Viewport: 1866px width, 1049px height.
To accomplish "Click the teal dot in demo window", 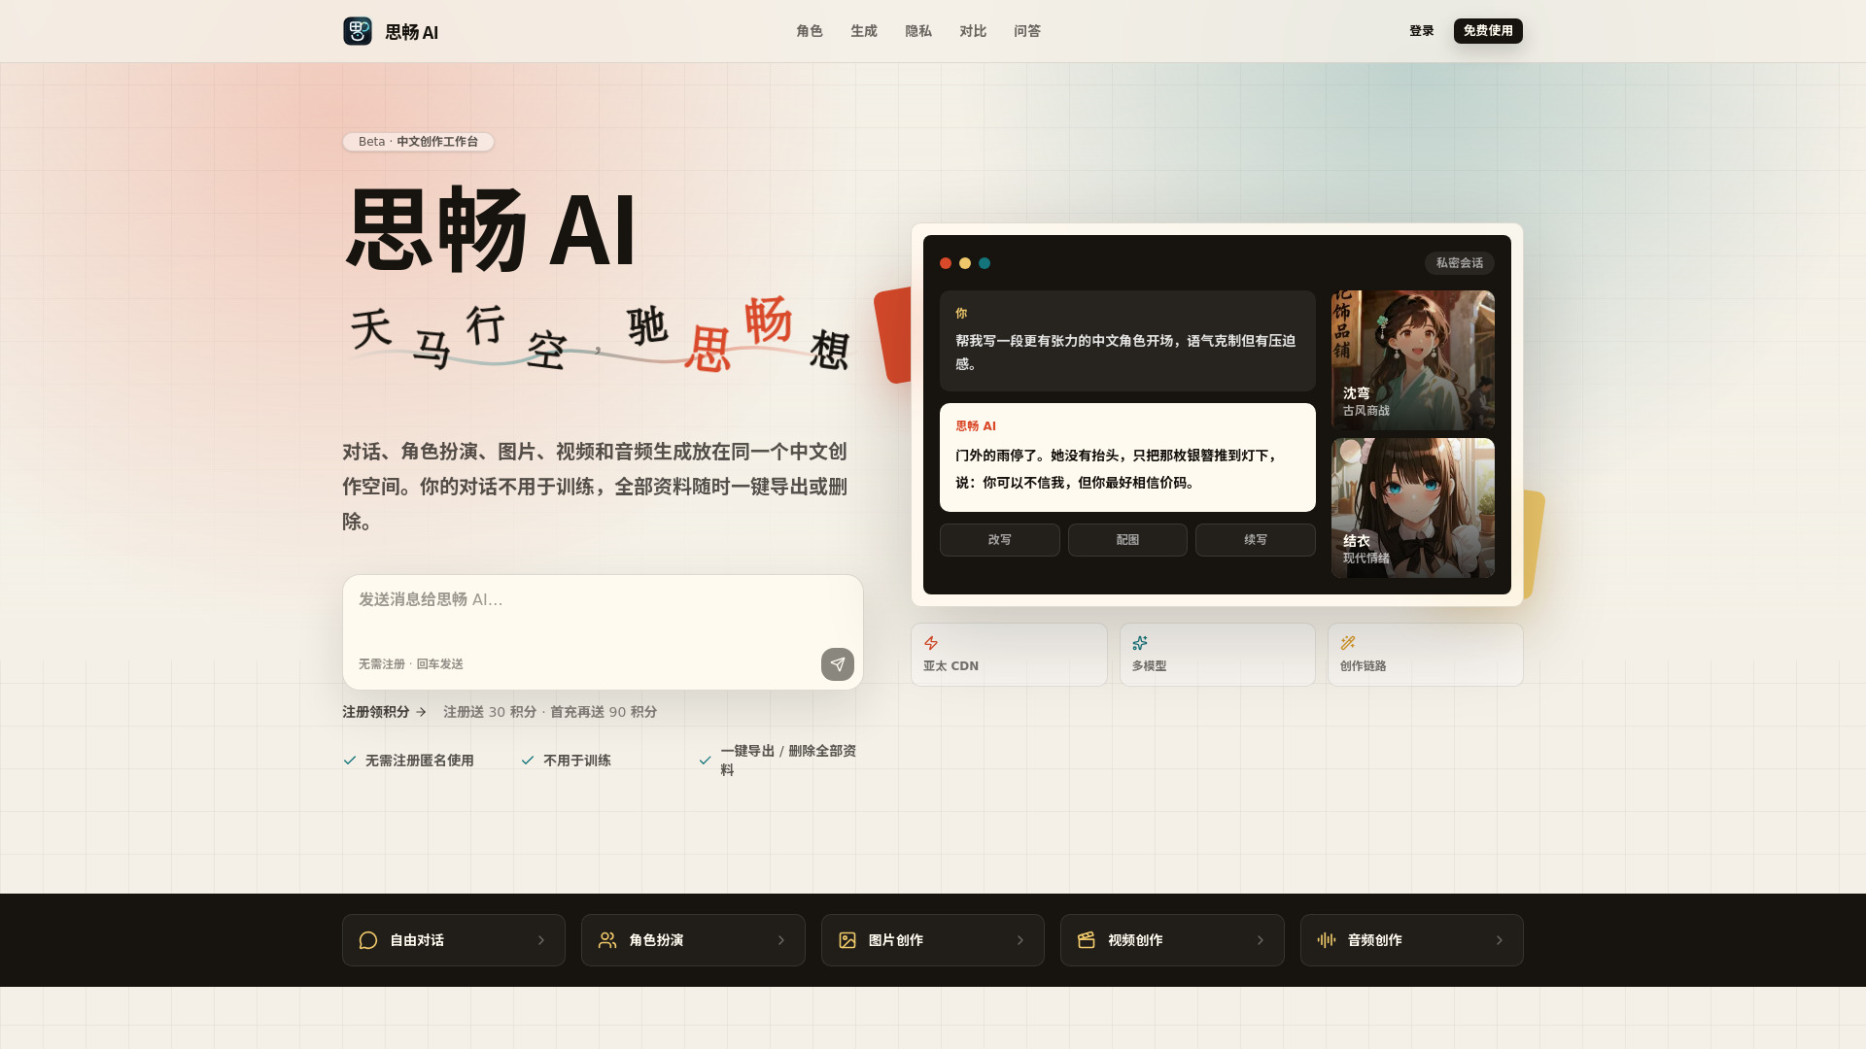I will [x=985, y=263].
